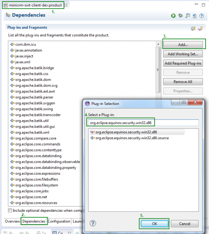Click Add Required Plug-ins button

(x=183, y=63)
